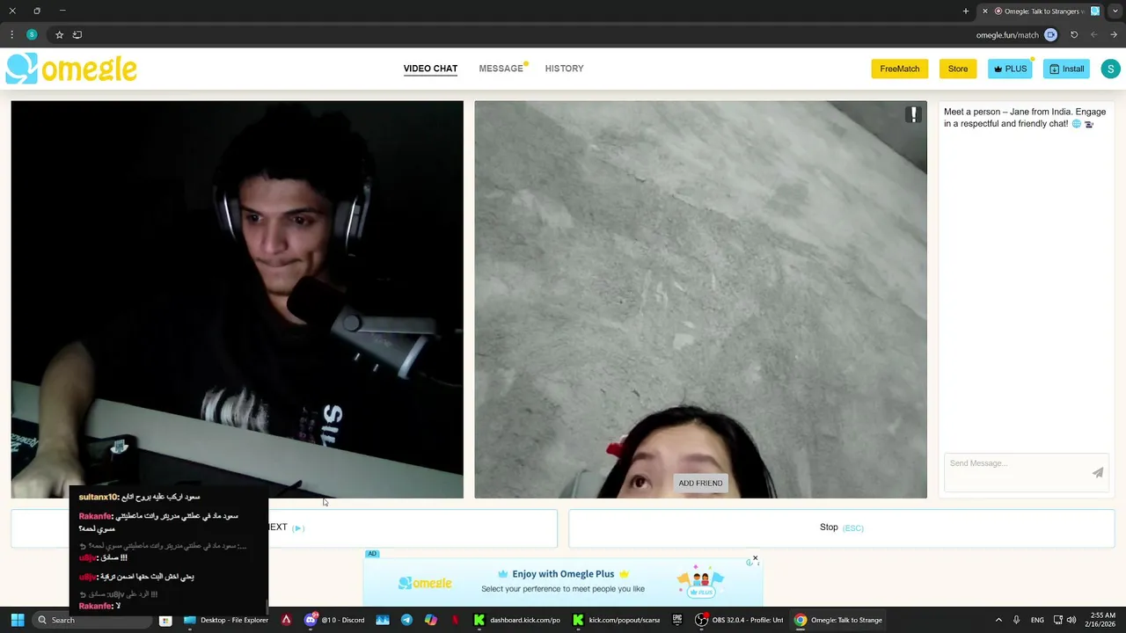
Task: Open Kick popout chat taskbar window
Action: click(618, 620)
